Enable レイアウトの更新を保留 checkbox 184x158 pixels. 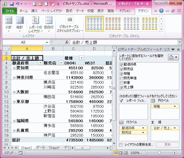[121, 145]
